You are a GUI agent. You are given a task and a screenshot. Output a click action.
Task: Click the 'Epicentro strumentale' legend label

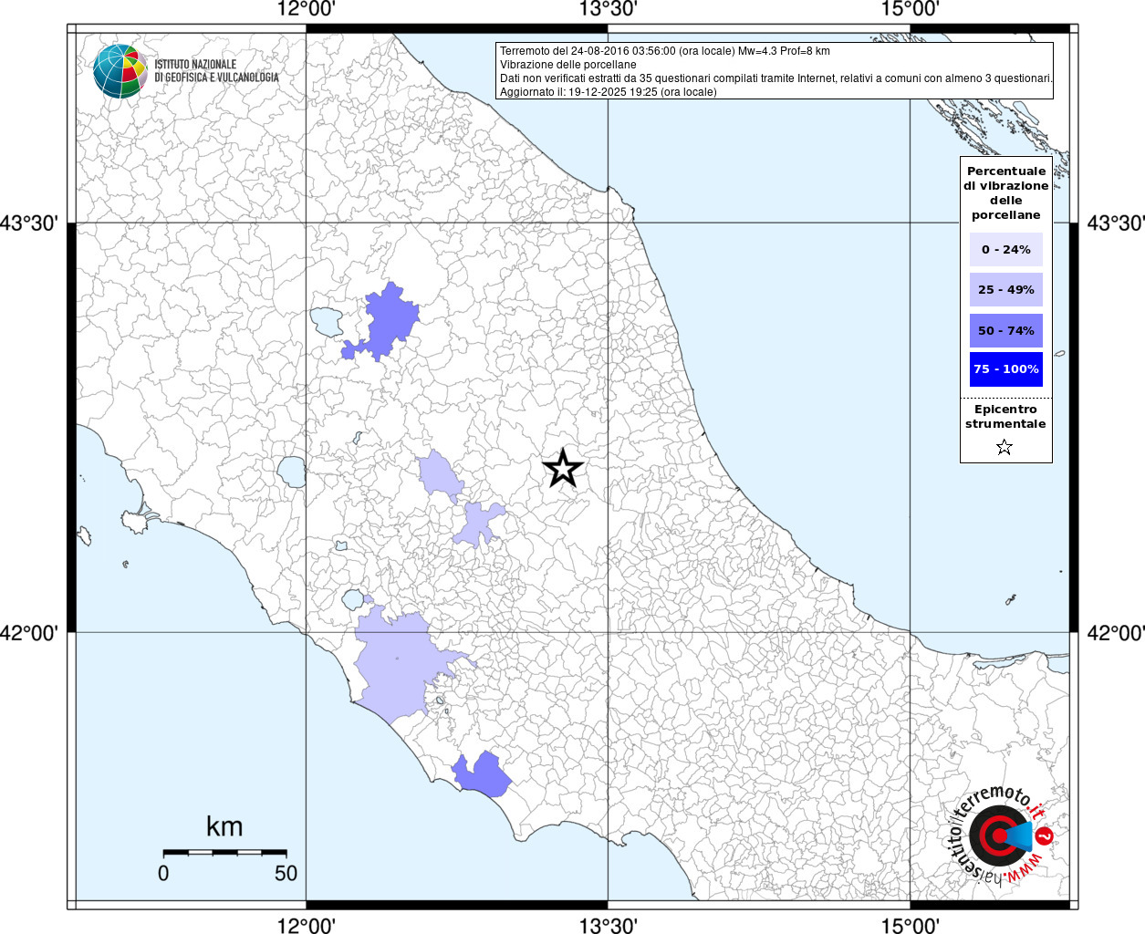coord(1005,416)
